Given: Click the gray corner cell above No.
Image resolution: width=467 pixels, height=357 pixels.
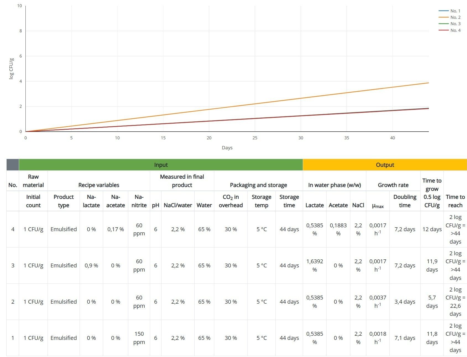Looking at the screenshot, I should [x=13, y=165].
